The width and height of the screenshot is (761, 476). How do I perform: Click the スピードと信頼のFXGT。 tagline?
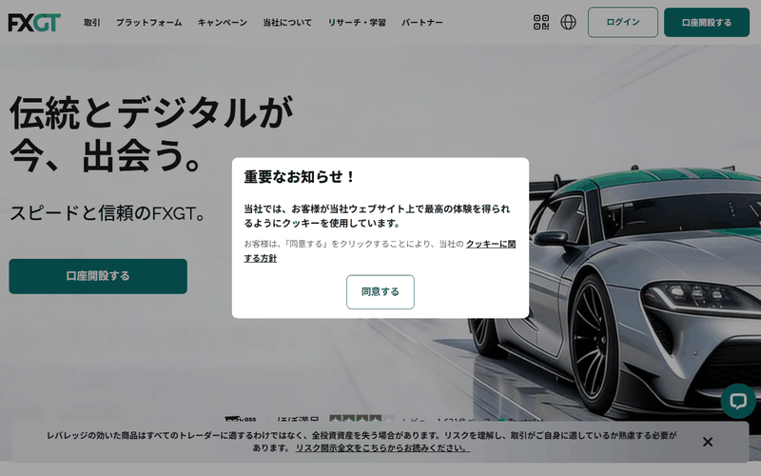pyautogui.click(x=107, y=212)
